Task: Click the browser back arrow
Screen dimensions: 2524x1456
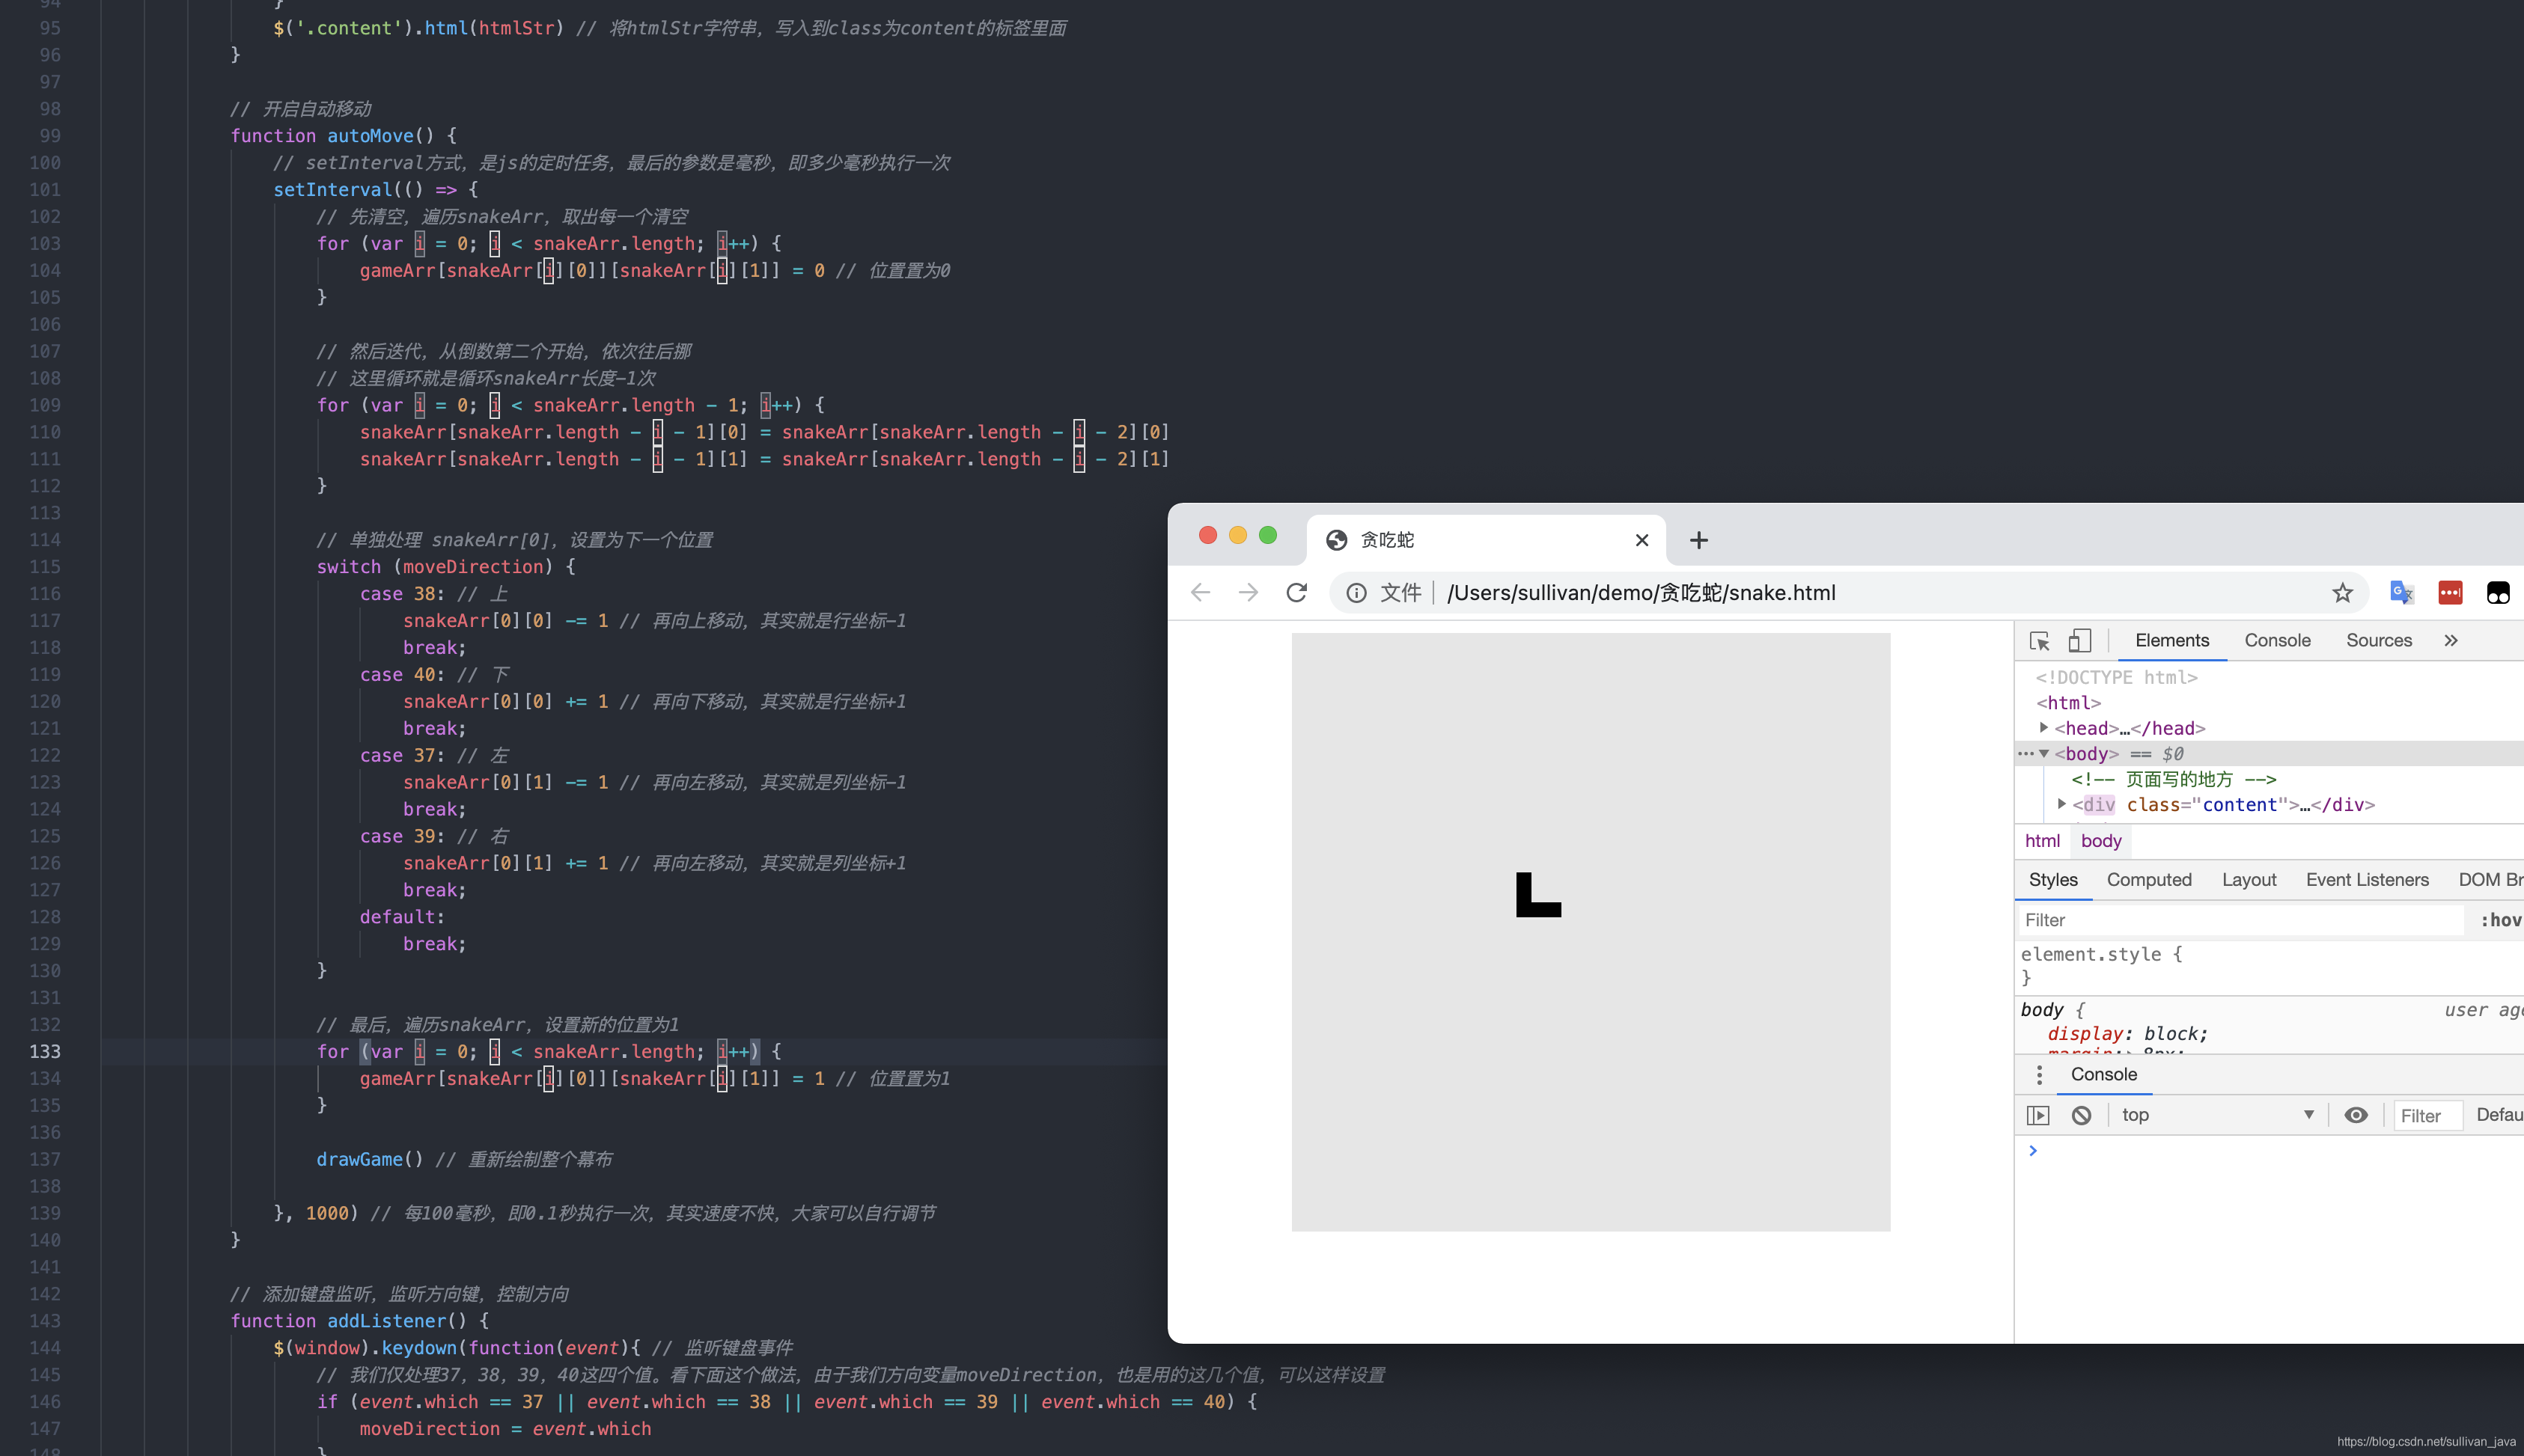Action: pyautogui.click(x=1201, y=593)
